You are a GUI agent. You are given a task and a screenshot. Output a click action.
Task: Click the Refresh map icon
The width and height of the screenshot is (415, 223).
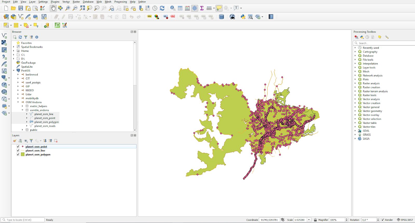point(162,8)
